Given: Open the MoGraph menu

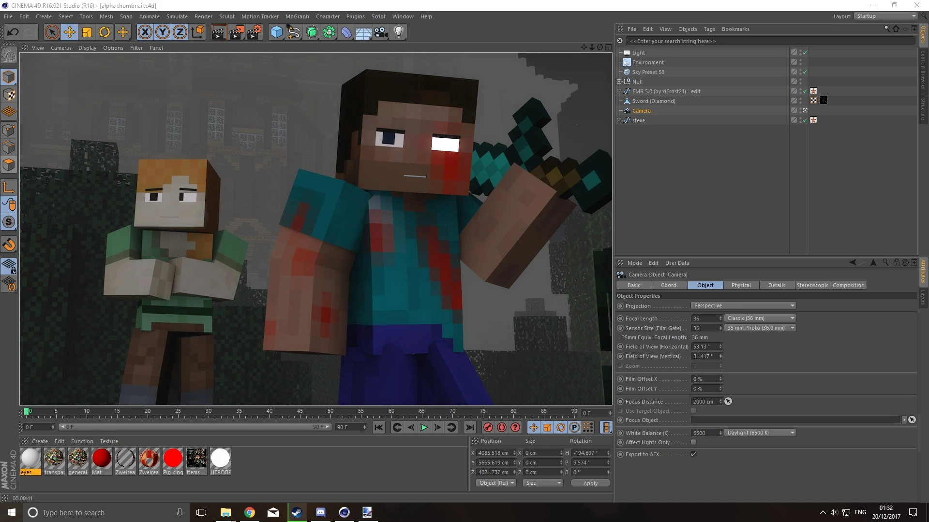Looking at the screenshot, I should pyautogui.click(x=297, y=16).
